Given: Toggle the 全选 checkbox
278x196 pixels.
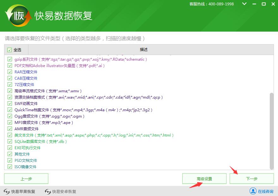Looking at the screenshot, I should (x=9, y=50).
